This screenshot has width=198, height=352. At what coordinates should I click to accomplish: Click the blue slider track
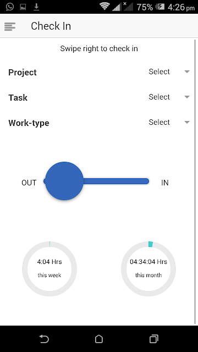tap(116, 181)
